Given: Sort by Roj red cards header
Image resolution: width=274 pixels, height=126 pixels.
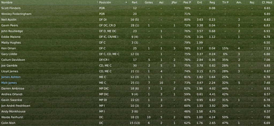Looking at the screenshot, I should click(252, 2).
